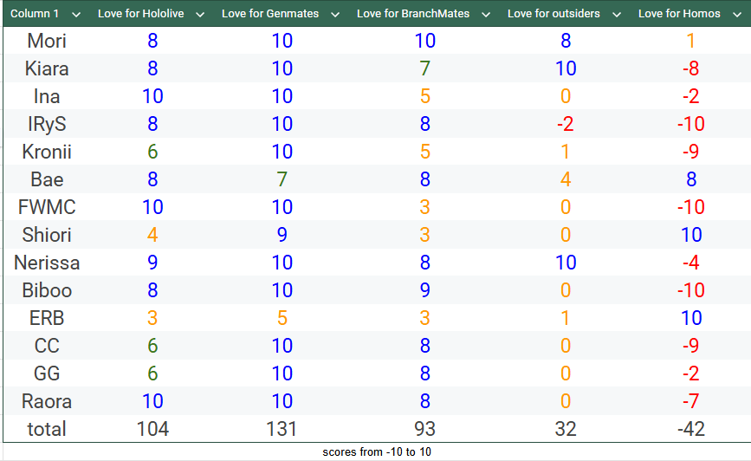Viewport: 751px width, 461px height.
Task: Select Biboo's BranchMates value 9
Action: pyautogui.click(x=424, y=290)
